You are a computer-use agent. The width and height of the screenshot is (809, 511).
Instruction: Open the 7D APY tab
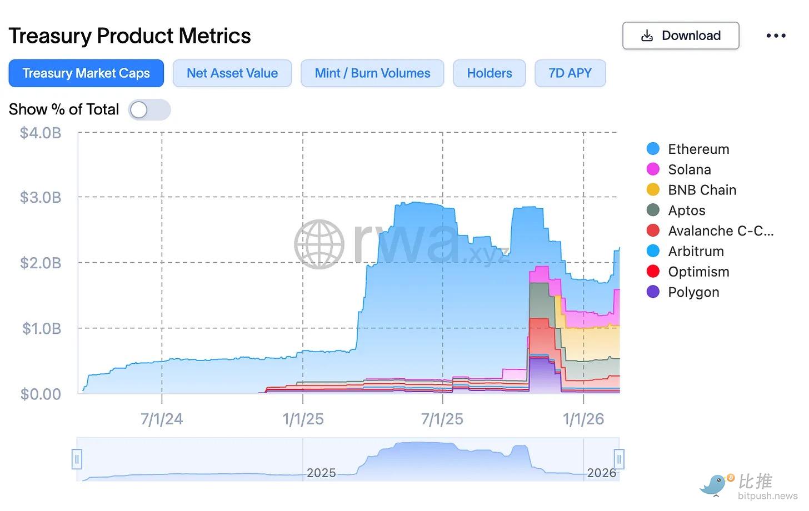point(570,73)
